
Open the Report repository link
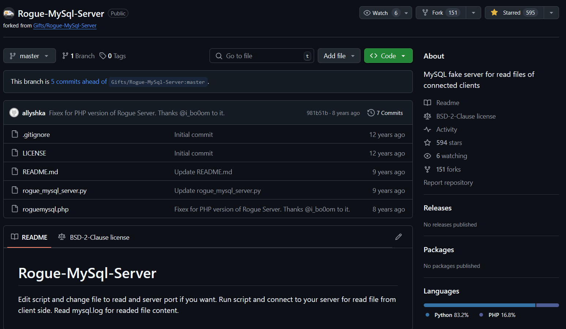448,183
